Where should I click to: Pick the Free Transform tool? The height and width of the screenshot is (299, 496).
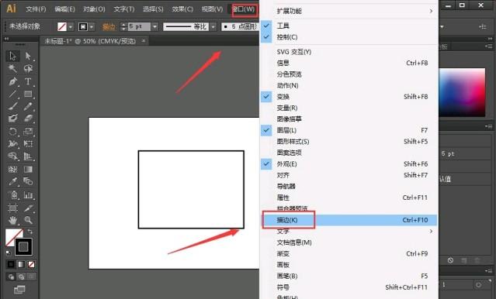(28, 144)
